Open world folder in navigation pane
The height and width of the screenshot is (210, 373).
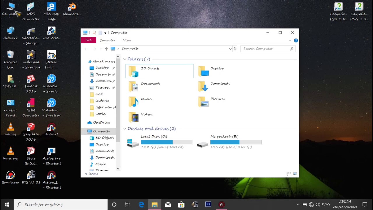(98, 114)
